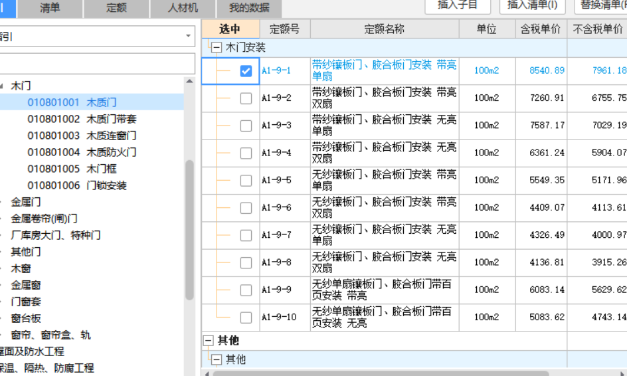Screen dimensions: 627x376
Task: Collapse the 木门 tree node
Action: [x=1, y=86]
